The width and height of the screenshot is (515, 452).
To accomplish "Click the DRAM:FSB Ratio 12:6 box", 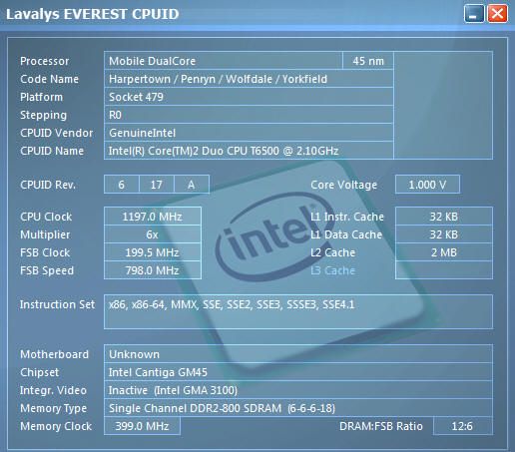I will coord(462,426).
